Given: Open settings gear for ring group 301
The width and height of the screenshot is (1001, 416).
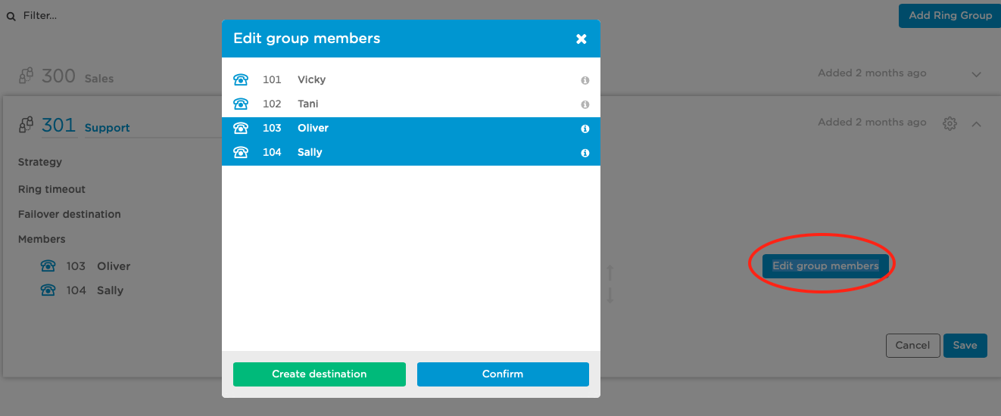Looking at the screenshot, I should pyautogui.click(x=950, y=123).
